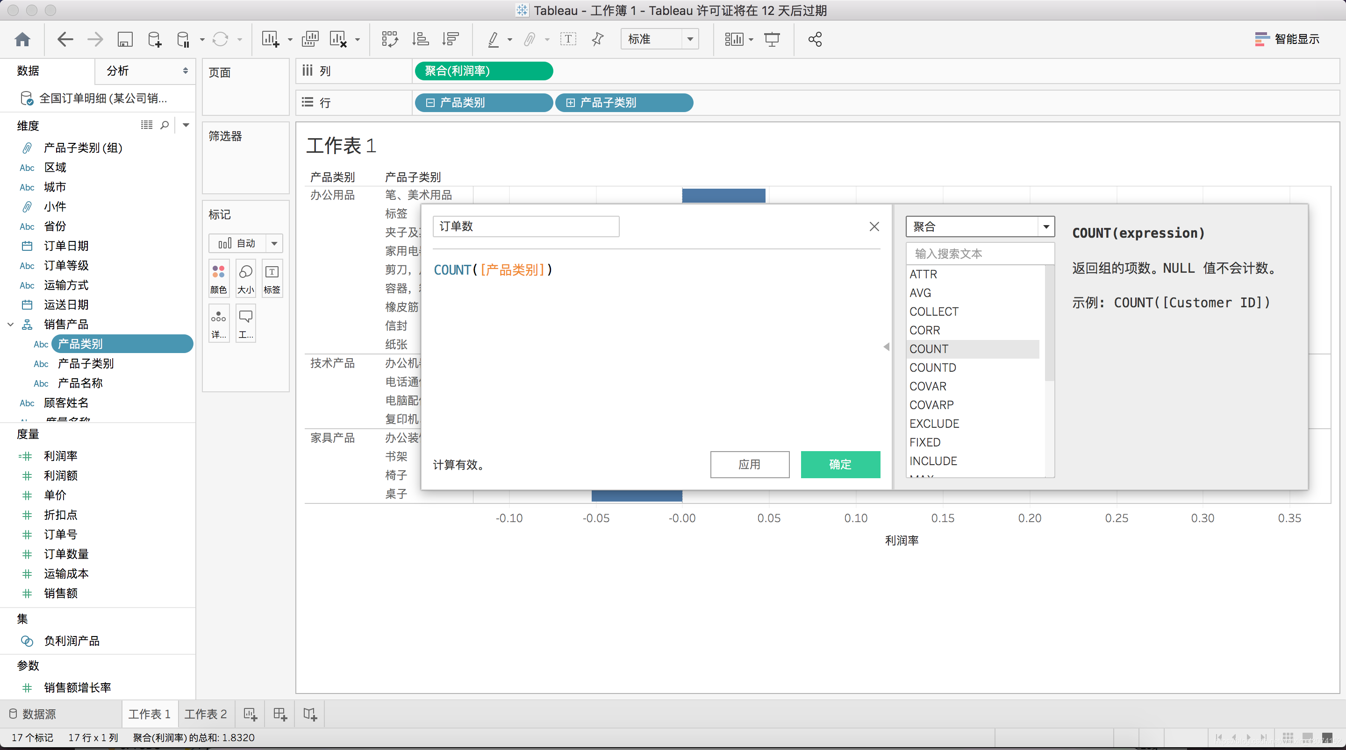
Task: Switch to the 分析 pane tab
Action: click(x=118, y=71)
